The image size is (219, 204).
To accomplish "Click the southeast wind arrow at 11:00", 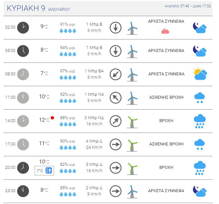I will point(116,98).
